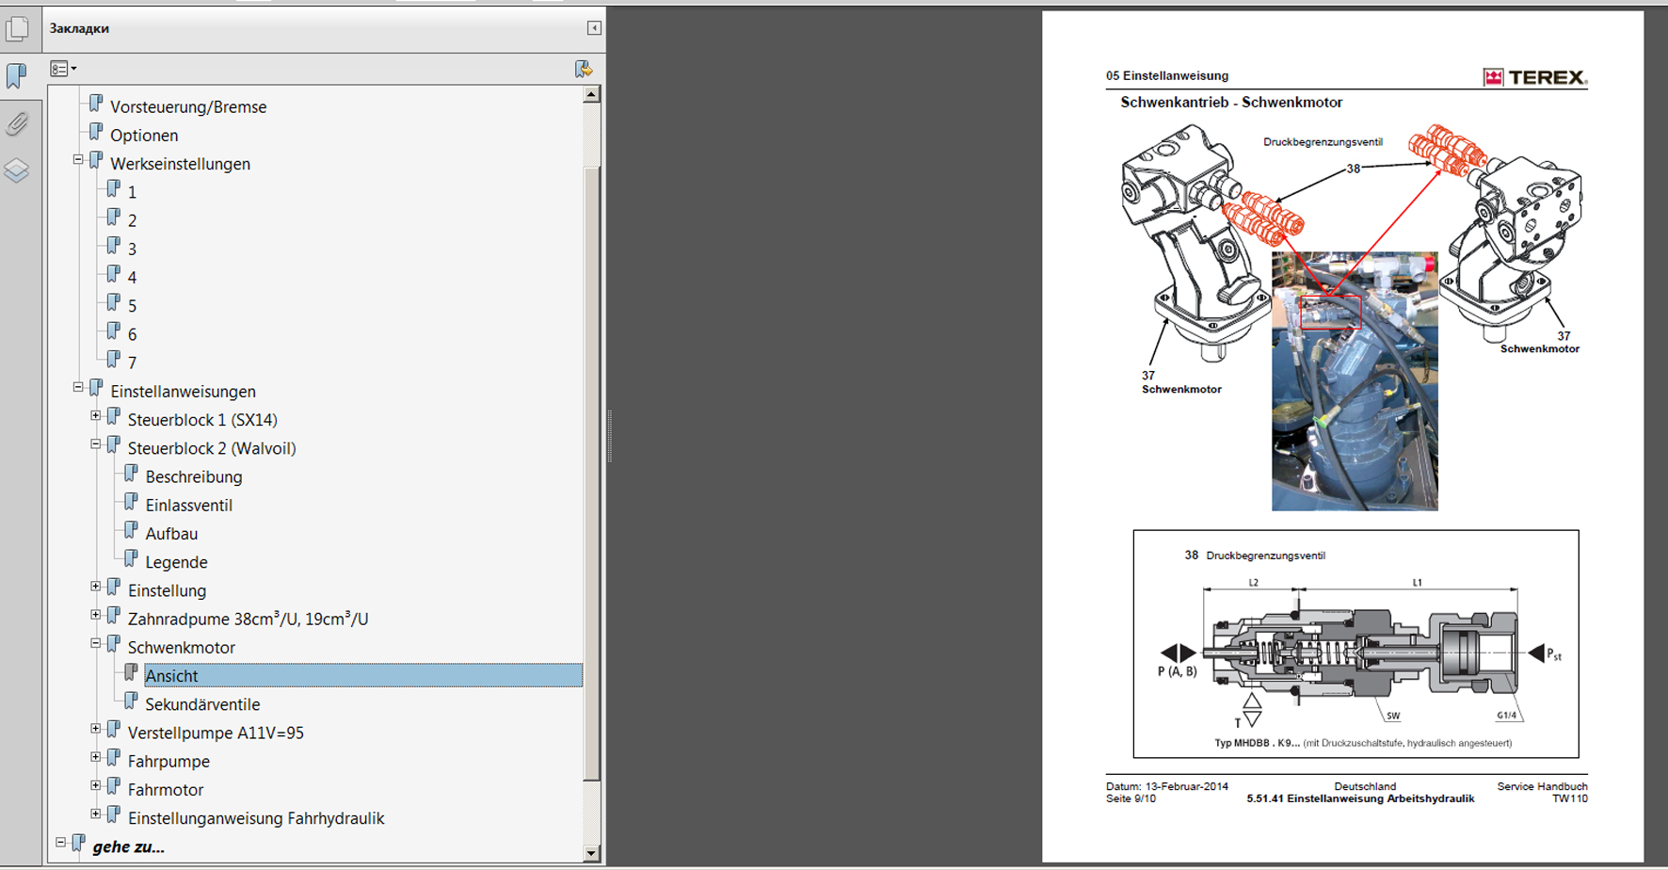1668x870 pixels.
Task: Collapse the Werkseinstellungen tree node
Action: [78, 160]
